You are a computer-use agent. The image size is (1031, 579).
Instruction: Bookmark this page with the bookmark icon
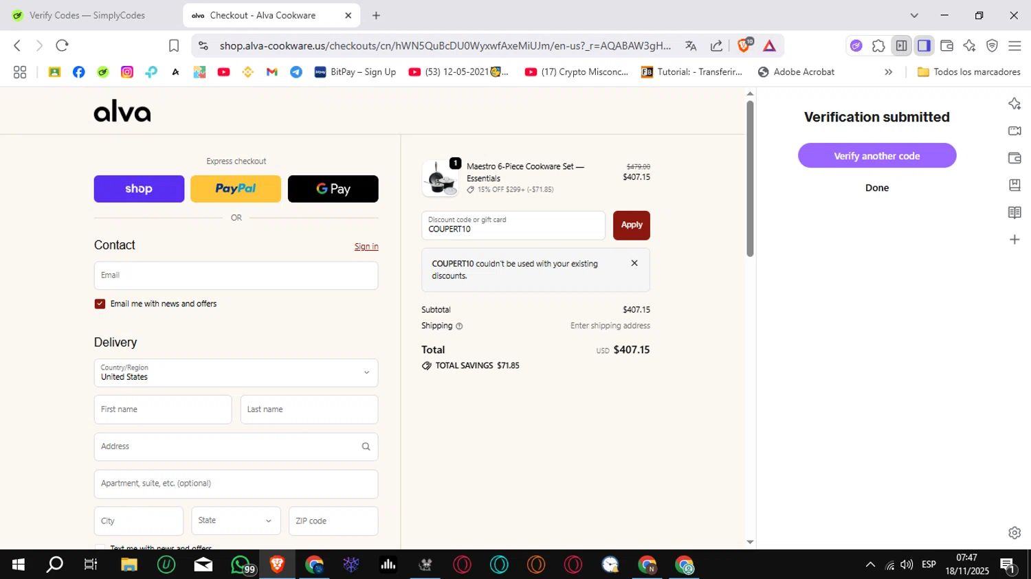pyautogui.click(x=174, y=45)
